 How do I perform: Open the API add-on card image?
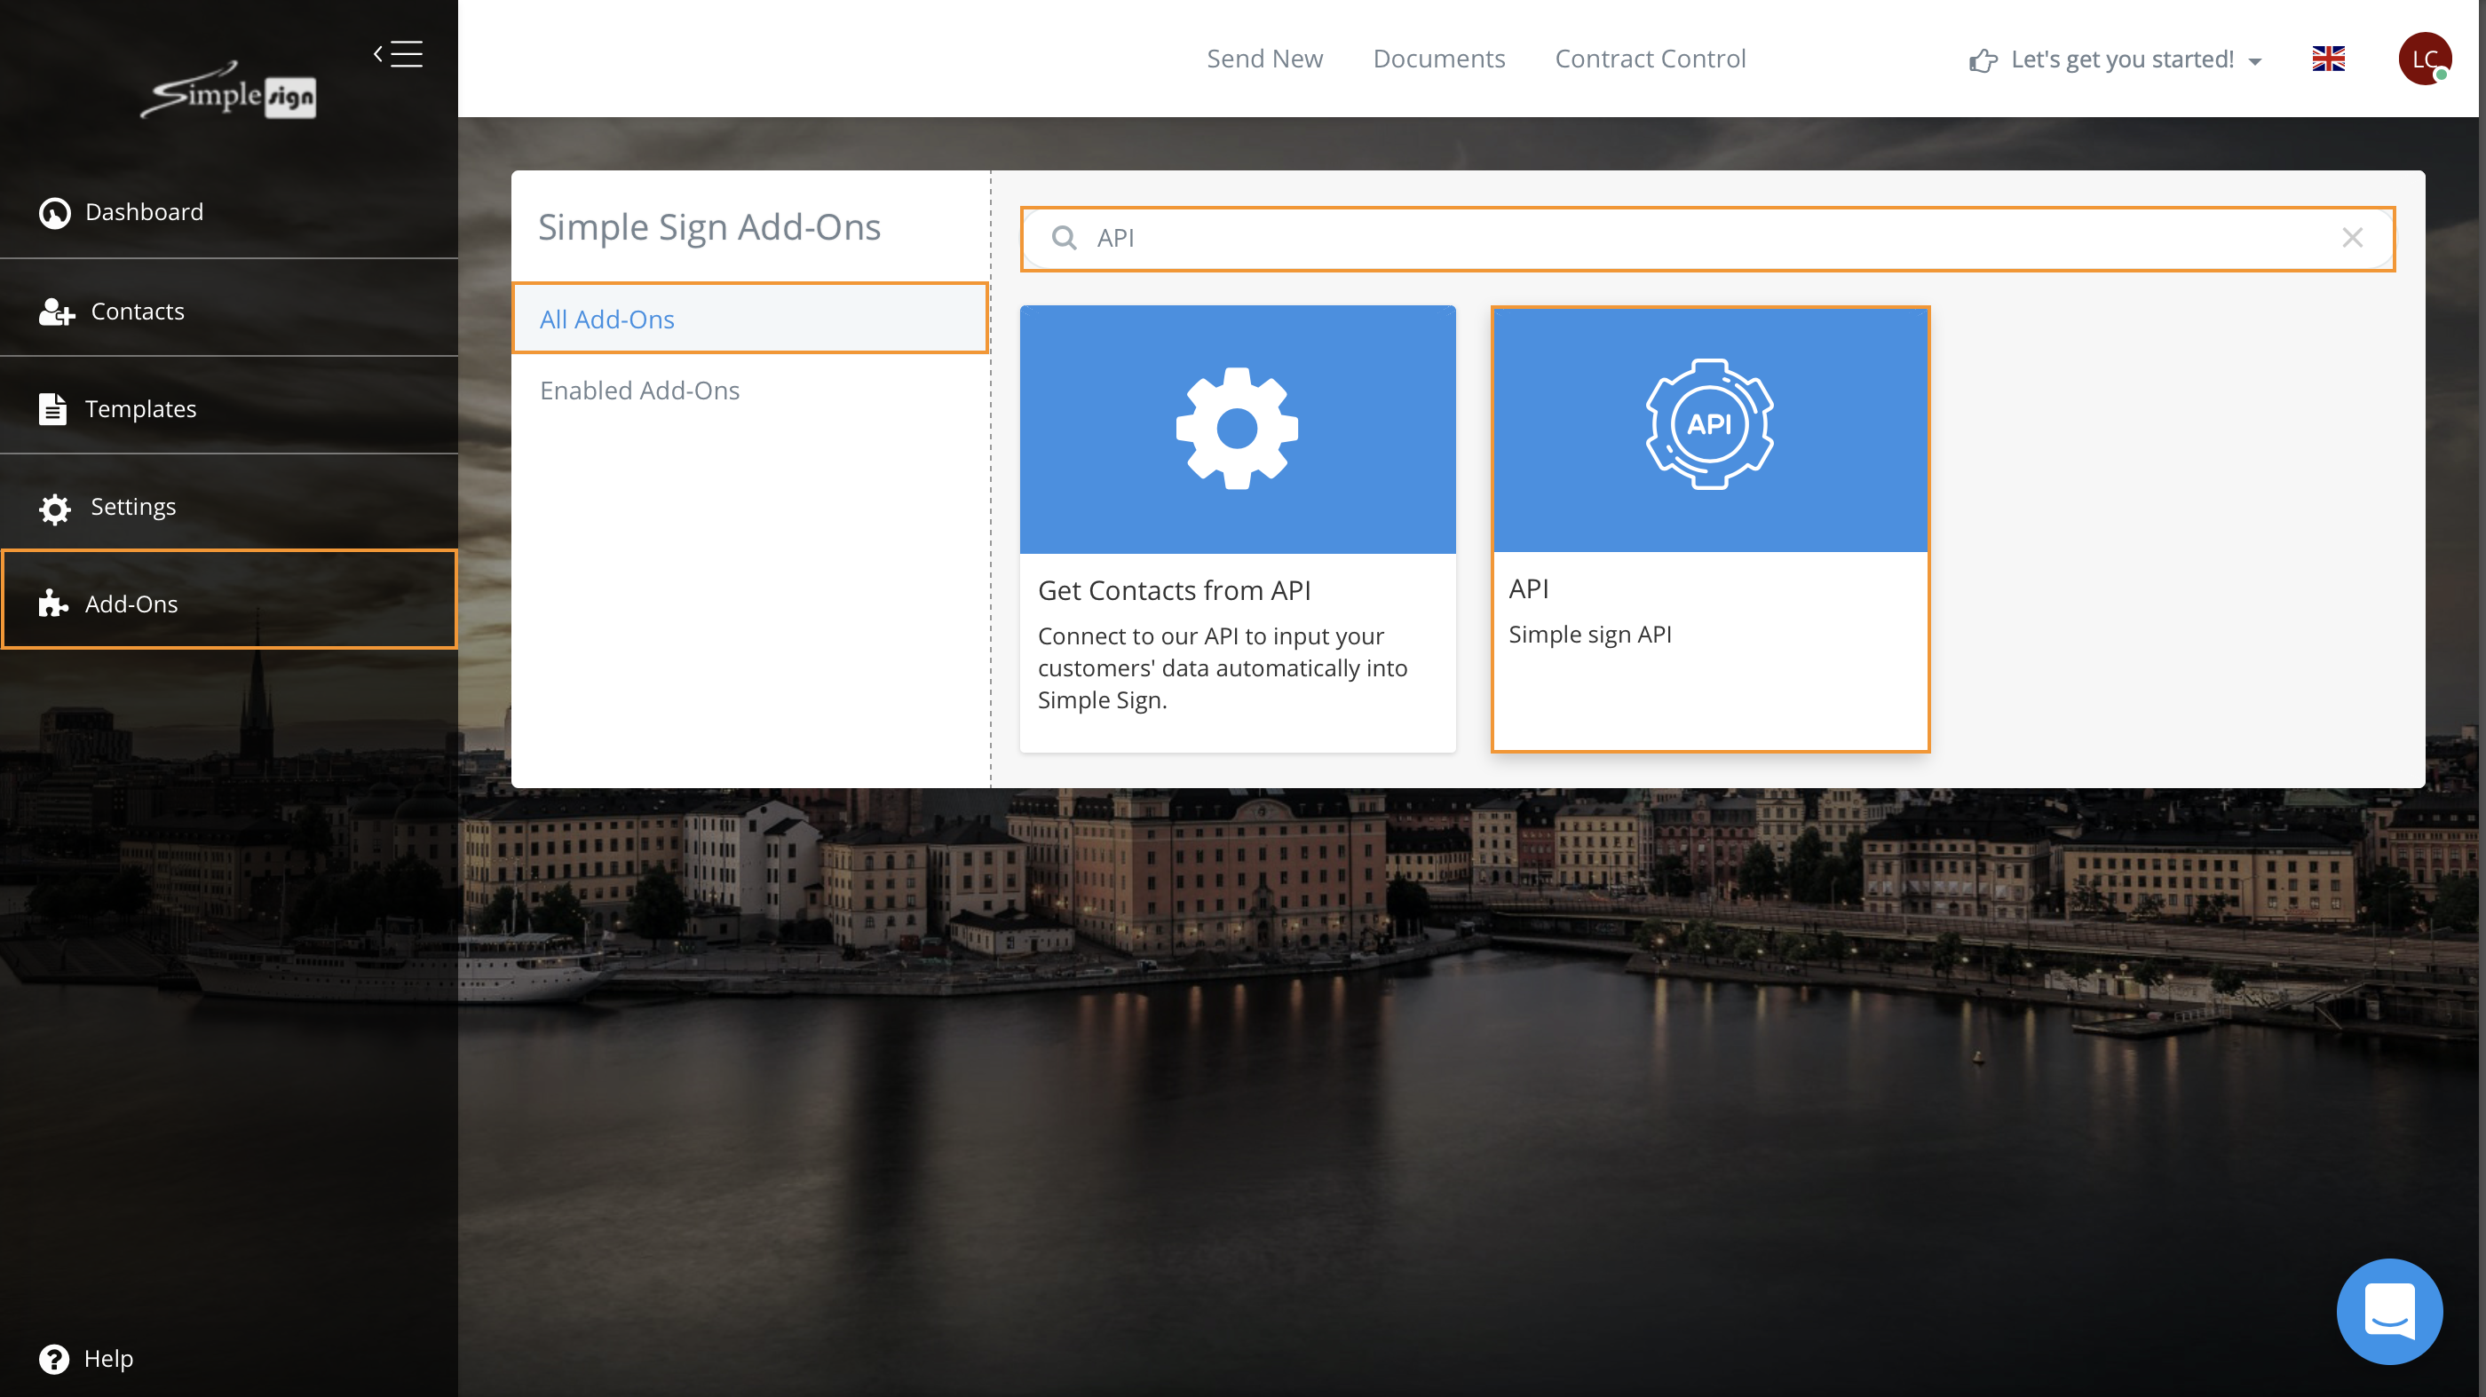[x=1709, y=430]
